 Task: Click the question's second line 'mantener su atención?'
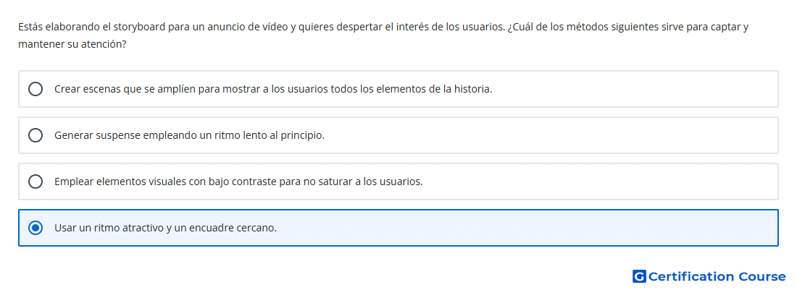click(72, 45)
